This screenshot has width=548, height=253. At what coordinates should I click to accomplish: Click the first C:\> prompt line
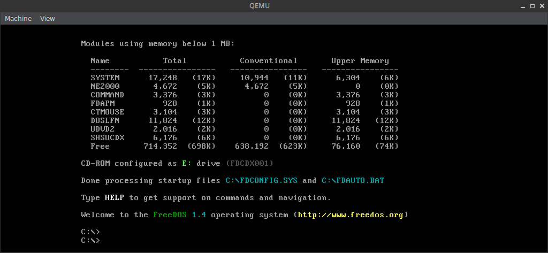(x=90, y=232)
